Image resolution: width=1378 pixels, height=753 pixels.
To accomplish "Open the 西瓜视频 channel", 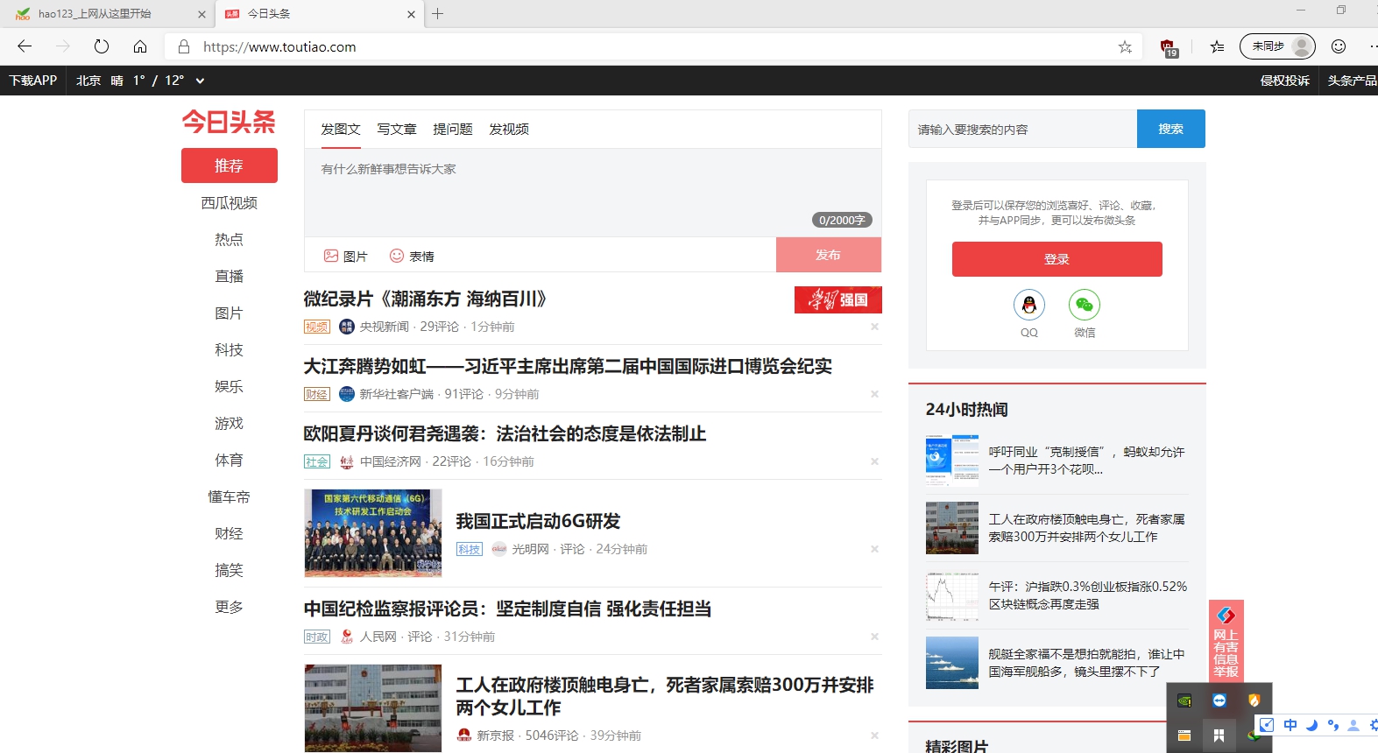I will click(230, 202).
